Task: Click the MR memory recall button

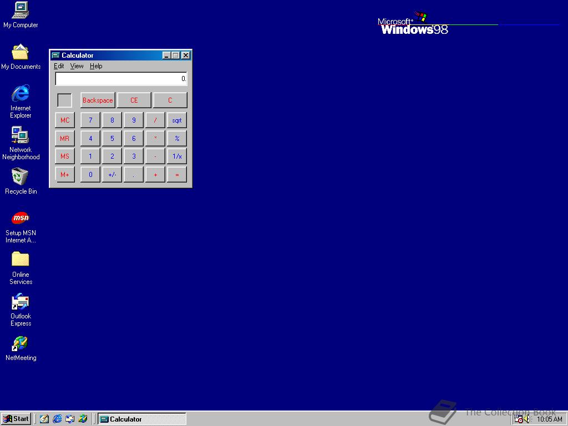Action: click(65, 138)
